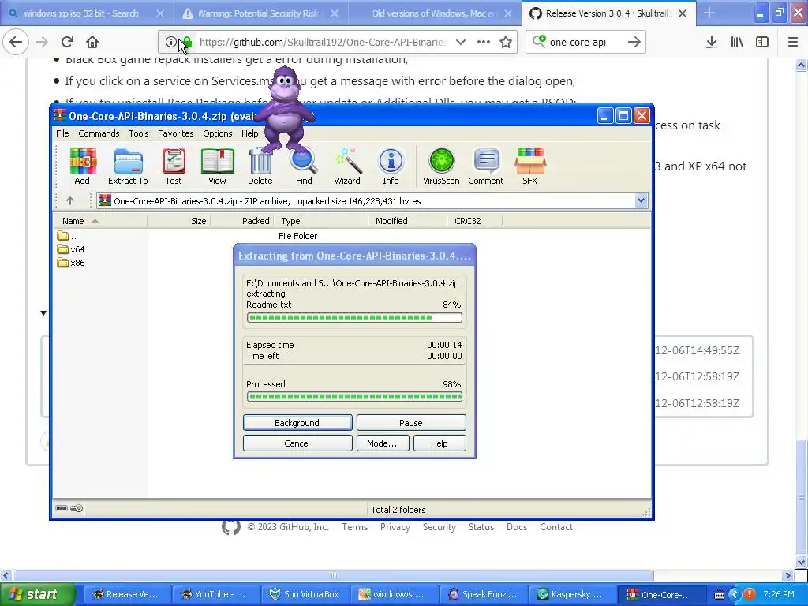Screen dimensions: 808x606
Task: Open the Tools menu
Action: tap(139, 133)
